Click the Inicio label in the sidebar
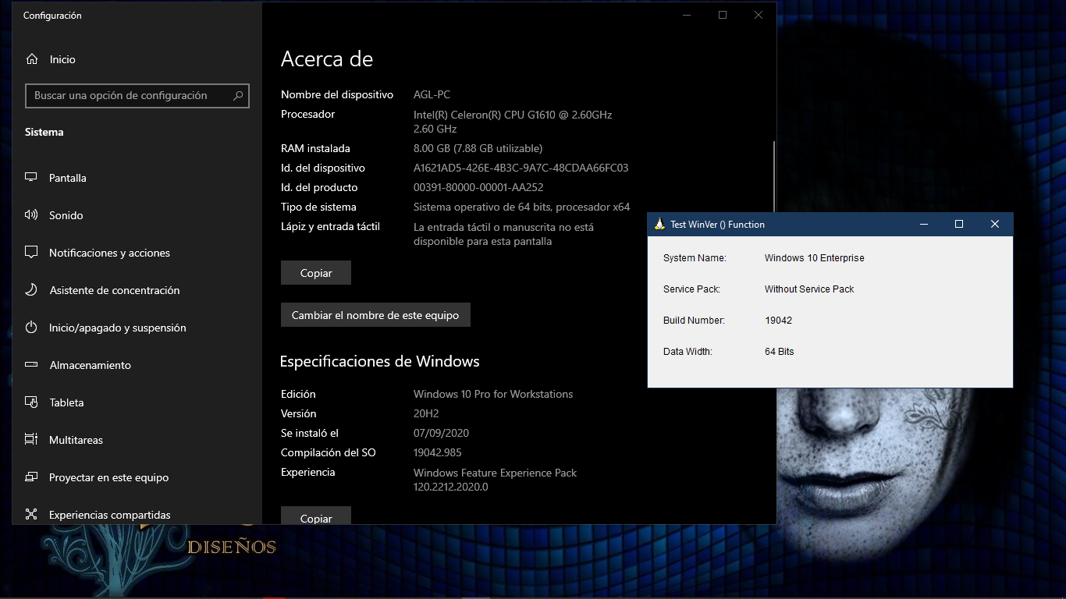This screenshot has width=1066, height=599. pos(62,59)
